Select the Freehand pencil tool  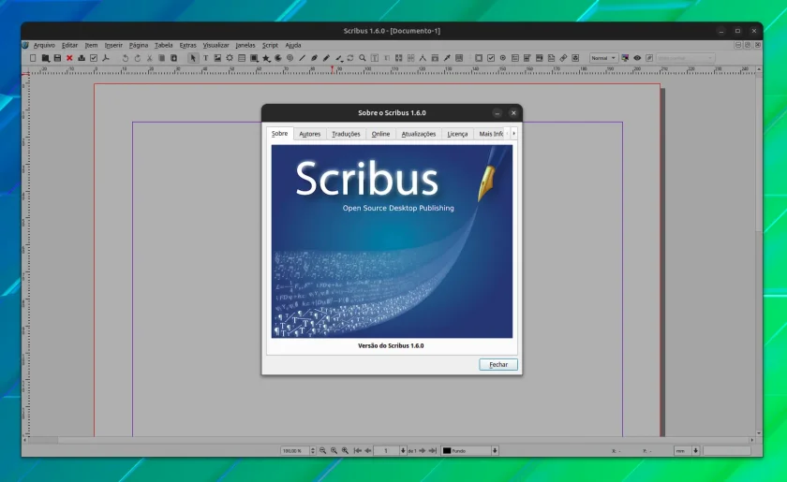point(326,58)
